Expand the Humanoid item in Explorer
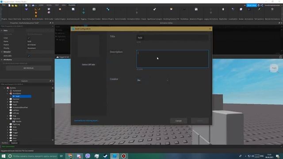This screenshot has height=159, width=283. [x=8, y=91]
